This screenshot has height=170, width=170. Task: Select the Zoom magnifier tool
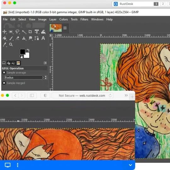(11, 44)
